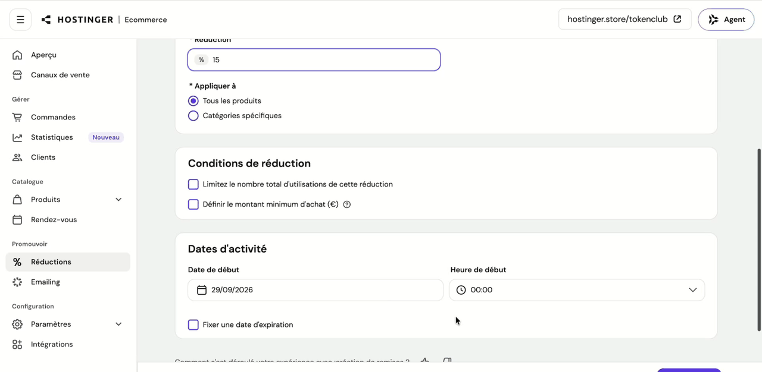Expand the Paramètres submenu chevron
Viewport: 762px width, 372px height.
118,324
